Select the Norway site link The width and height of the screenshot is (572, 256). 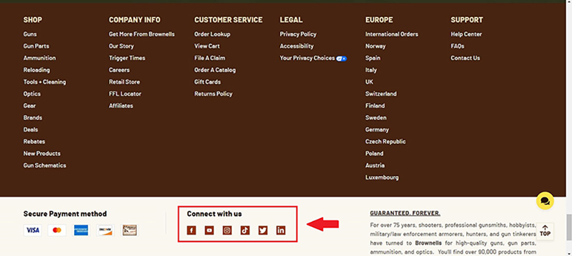375,46
